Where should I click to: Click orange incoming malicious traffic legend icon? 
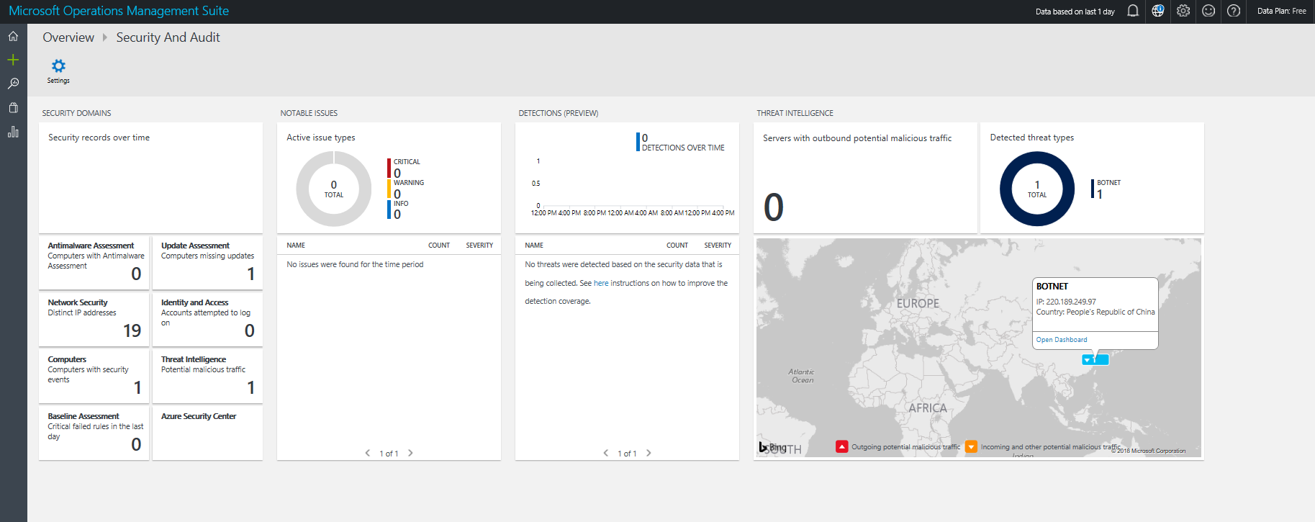point(971,446)
